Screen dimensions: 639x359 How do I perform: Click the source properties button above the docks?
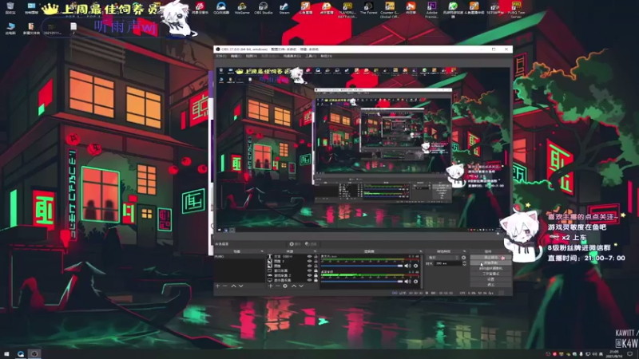(x=295, y=244)
